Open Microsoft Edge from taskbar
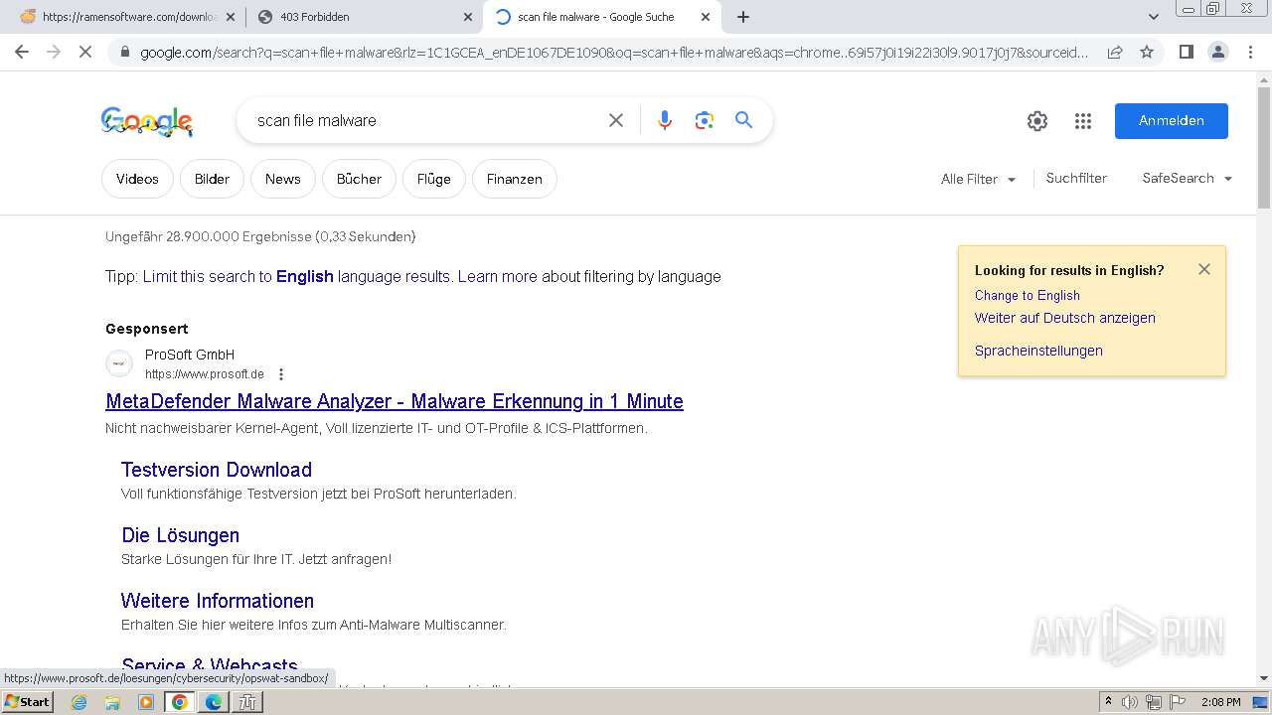 tap(214, 702)
